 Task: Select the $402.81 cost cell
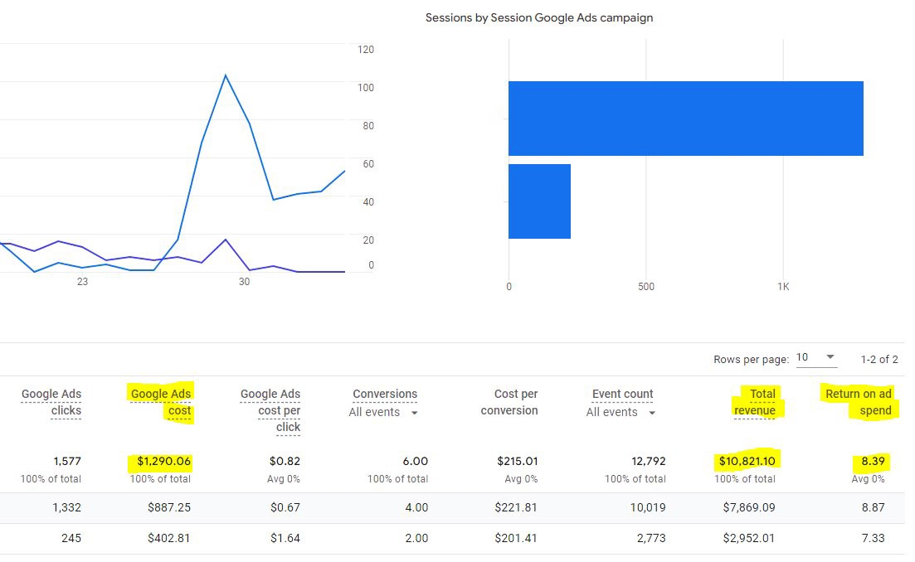coord(168,538)
